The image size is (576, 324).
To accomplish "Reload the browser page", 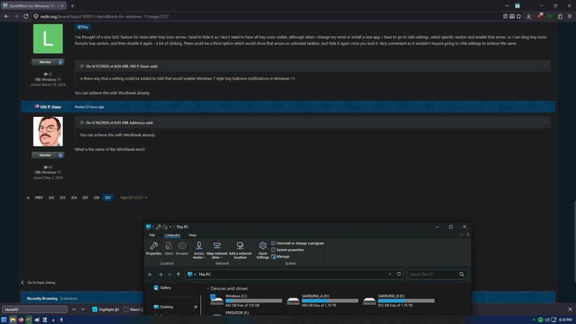I will [x=26, y=16].
